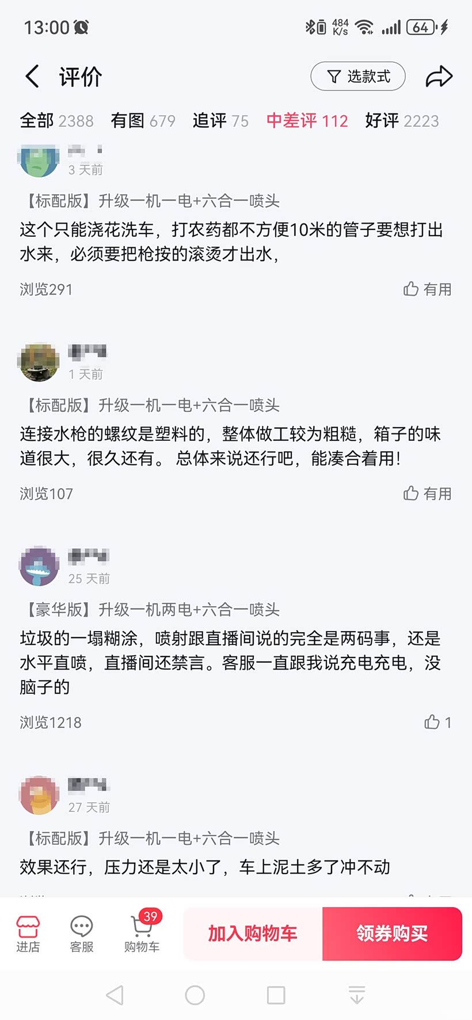
Task: Tap the back arrow icon
Action: click(x=33, y=77)
